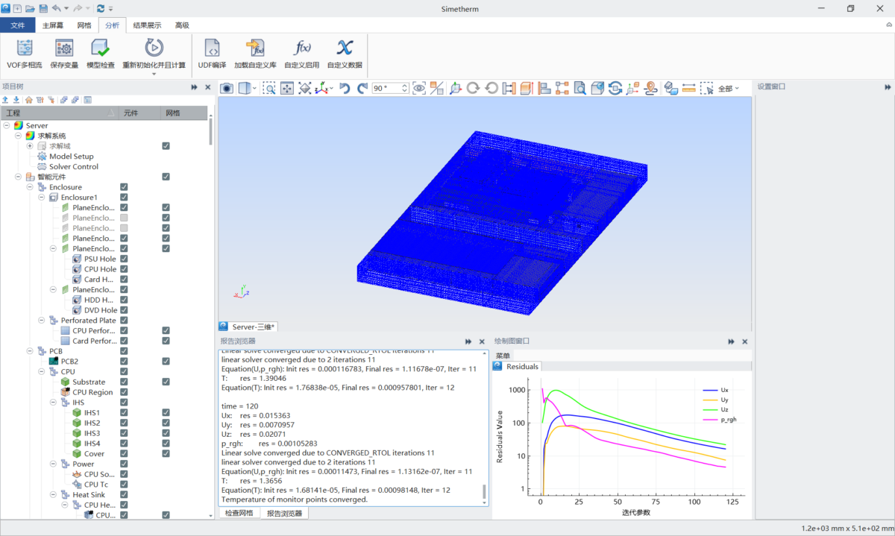
Task: Switch to the 主屏幕 ribbon tab
Action: pyautogui.click(x=53, y=25)
